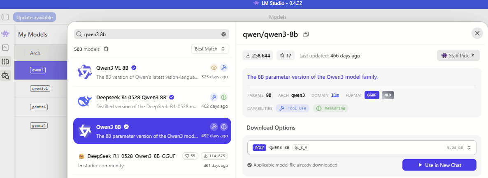Copy the qwen/qwen3-8b model name
The height and width of the screenshot is (178, 488).
tap(306, 34)
